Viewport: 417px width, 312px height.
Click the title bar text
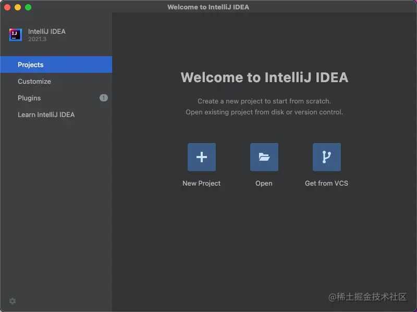coord(208,7)
